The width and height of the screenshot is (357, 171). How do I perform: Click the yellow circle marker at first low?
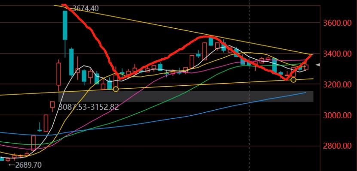point(116,89)
